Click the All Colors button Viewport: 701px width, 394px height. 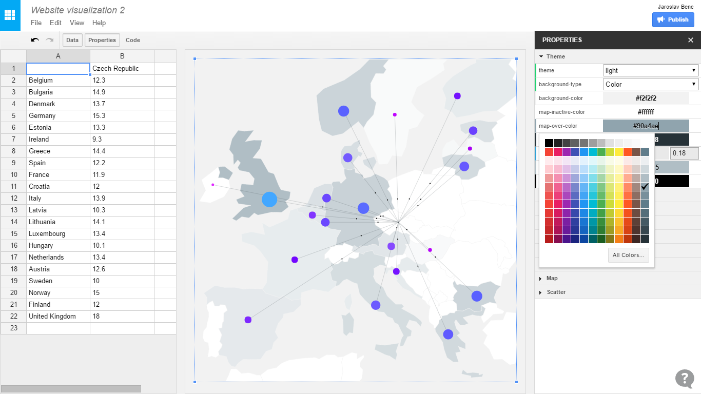coord(628,255)
